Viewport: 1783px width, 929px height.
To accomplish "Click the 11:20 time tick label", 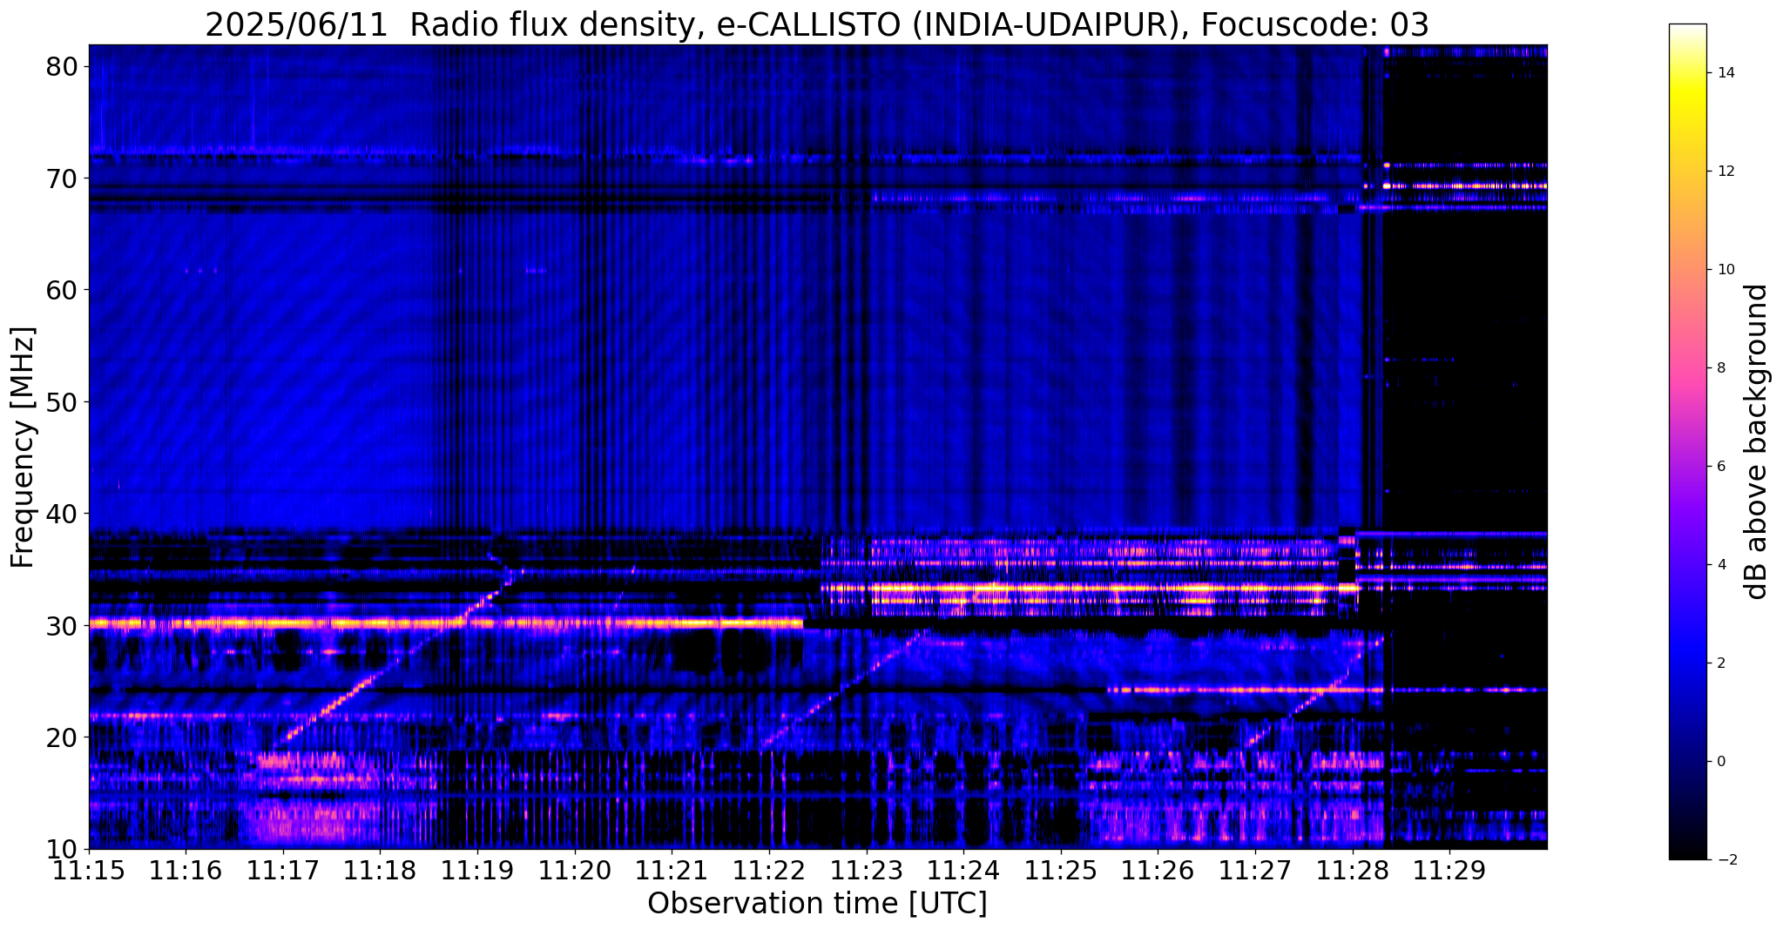I will point(575,870).
